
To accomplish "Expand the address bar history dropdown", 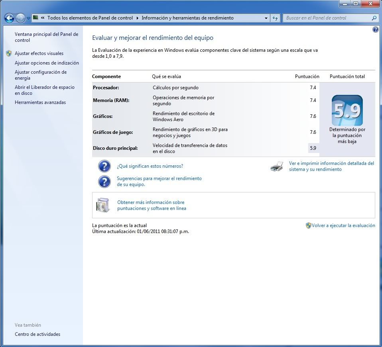I will [266, 18].
